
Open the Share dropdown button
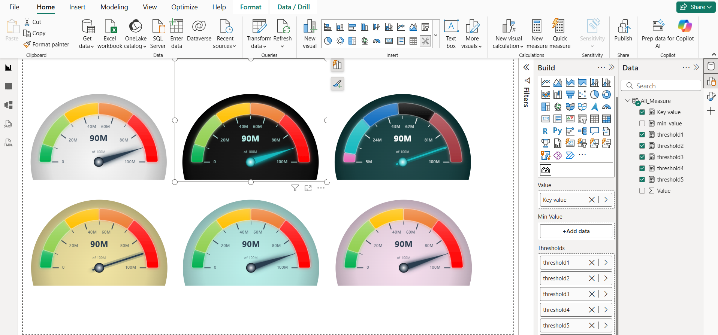(696, 7)
